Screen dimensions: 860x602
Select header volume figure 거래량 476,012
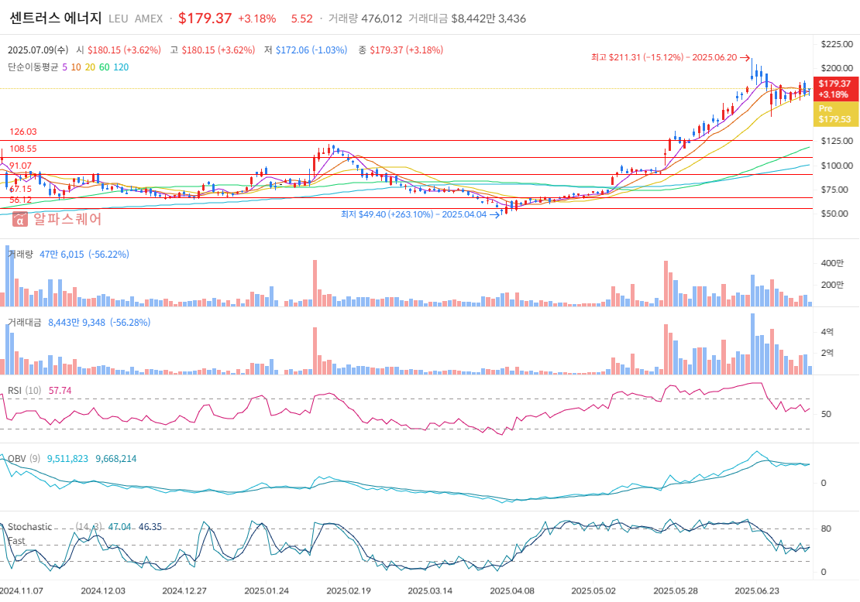tap(365, 19)
